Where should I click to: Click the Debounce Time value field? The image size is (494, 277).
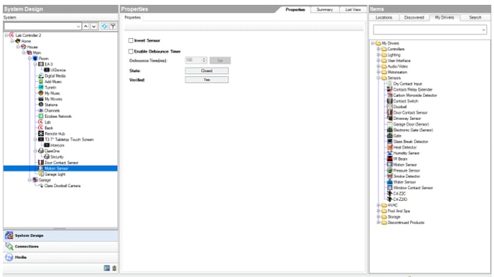193,60
